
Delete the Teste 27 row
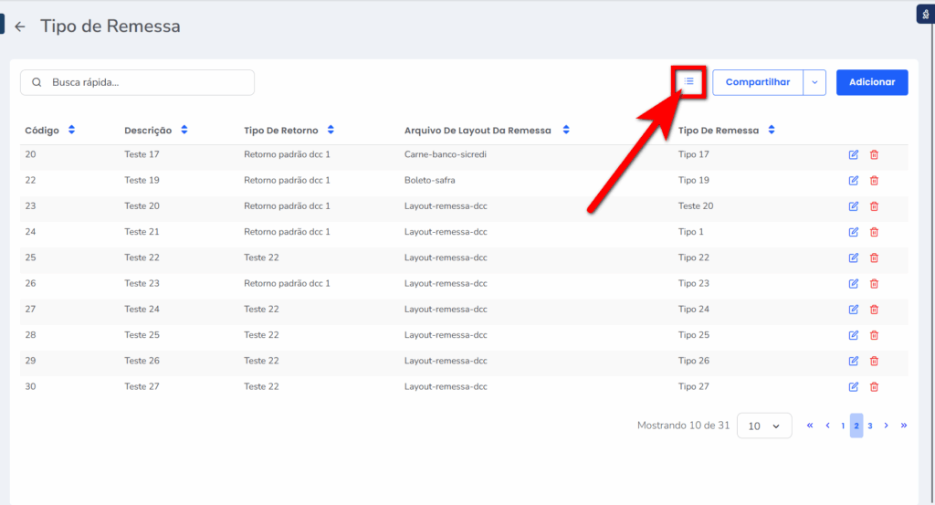click(x=874, y=386)
